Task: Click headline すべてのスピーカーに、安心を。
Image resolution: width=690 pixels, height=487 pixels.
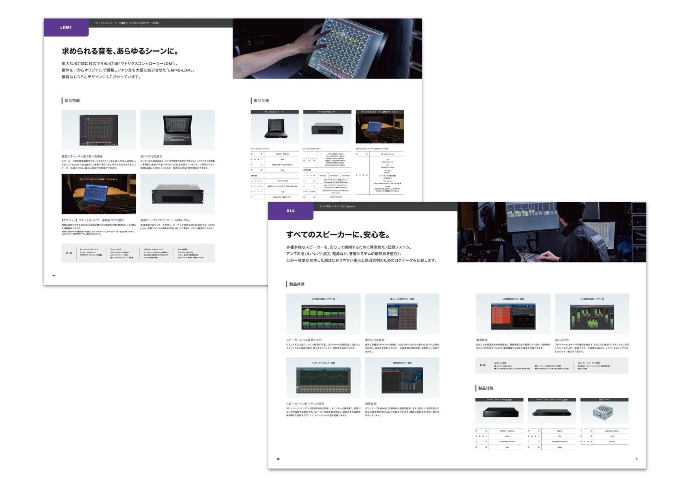Action: [338, 235]
